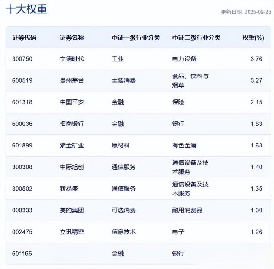This screenshot has width=274, height=269.
Task: Click the 中证一级行业分类 column header
Action: [x=136, y=38]
